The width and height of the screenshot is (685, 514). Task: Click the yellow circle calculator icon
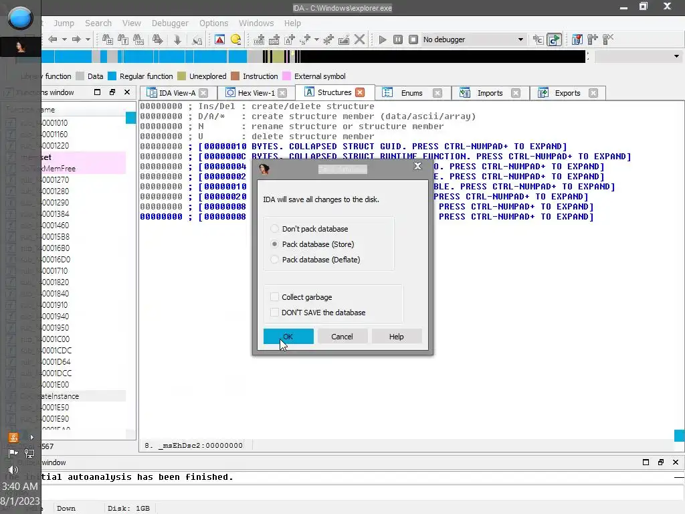(236, 39)
